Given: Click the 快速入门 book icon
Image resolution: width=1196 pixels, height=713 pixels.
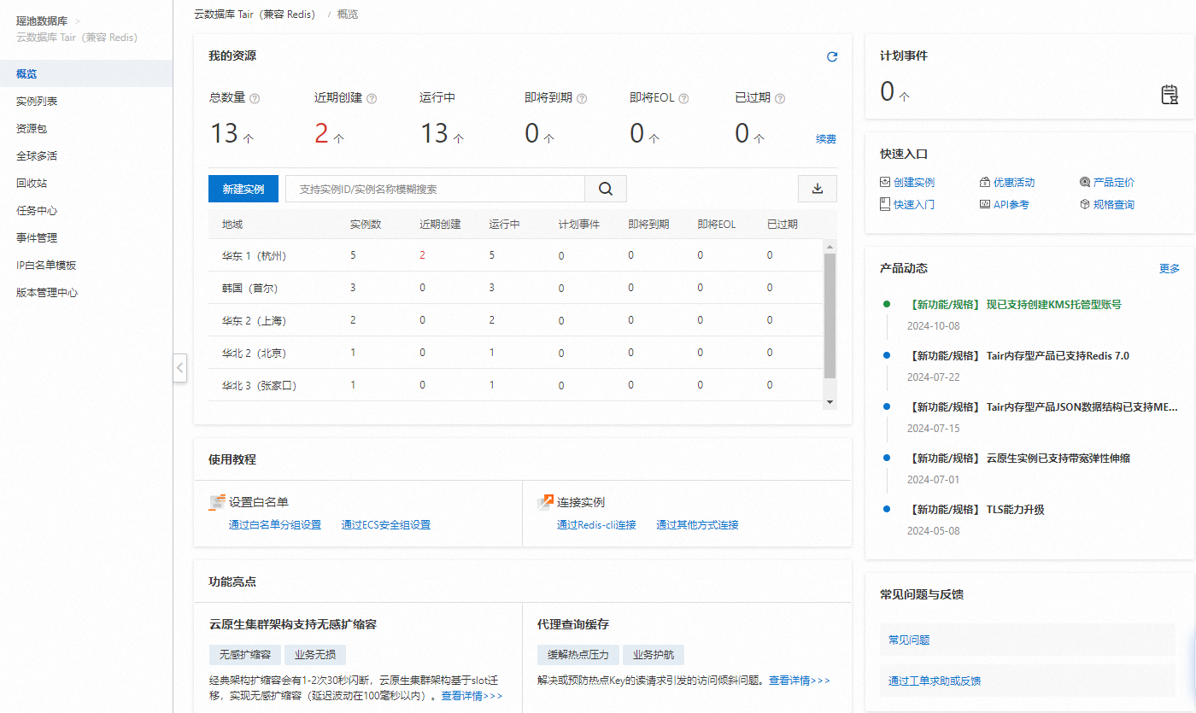Looking at the screenshot, I should 885,204.
